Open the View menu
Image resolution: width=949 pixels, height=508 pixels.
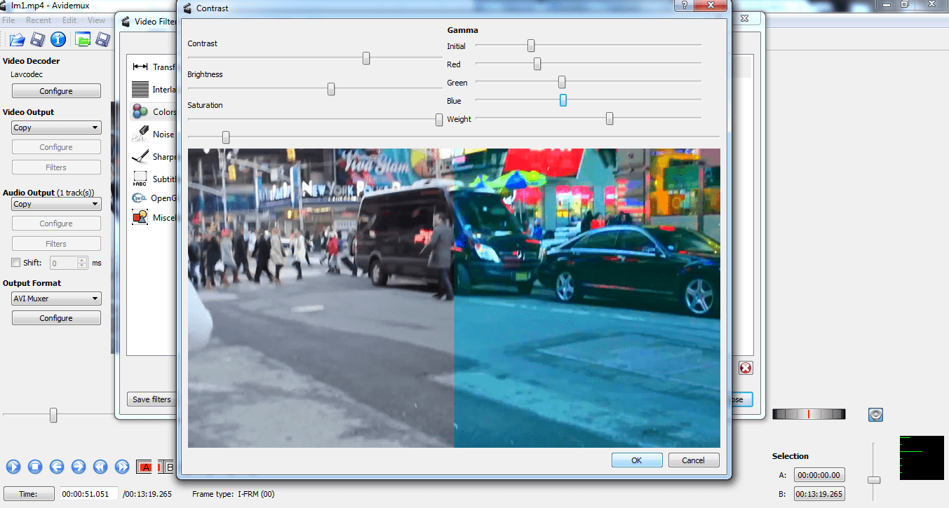click(97, 20)
